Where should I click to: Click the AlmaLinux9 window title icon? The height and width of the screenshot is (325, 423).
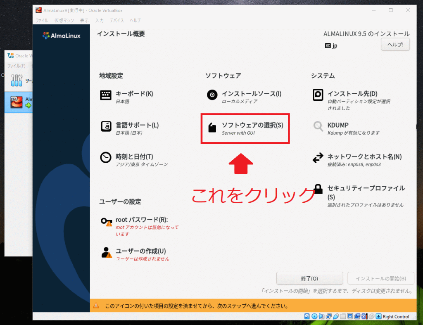click(39, 10)
